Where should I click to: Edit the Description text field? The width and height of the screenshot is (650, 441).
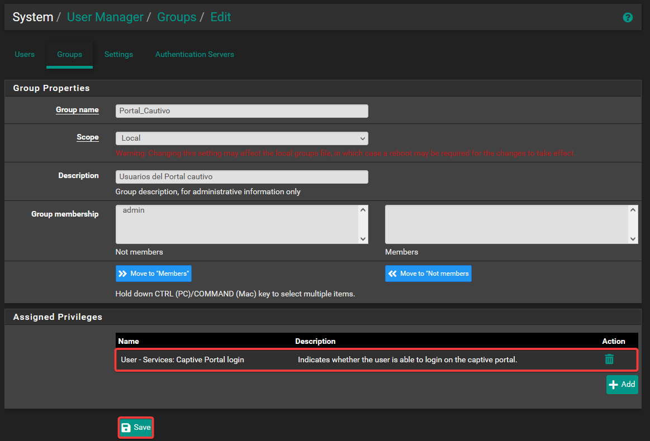click(241, 176)
